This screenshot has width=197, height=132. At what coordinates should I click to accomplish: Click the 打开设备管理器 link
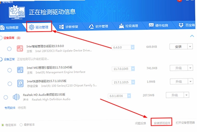coord(185,123)
